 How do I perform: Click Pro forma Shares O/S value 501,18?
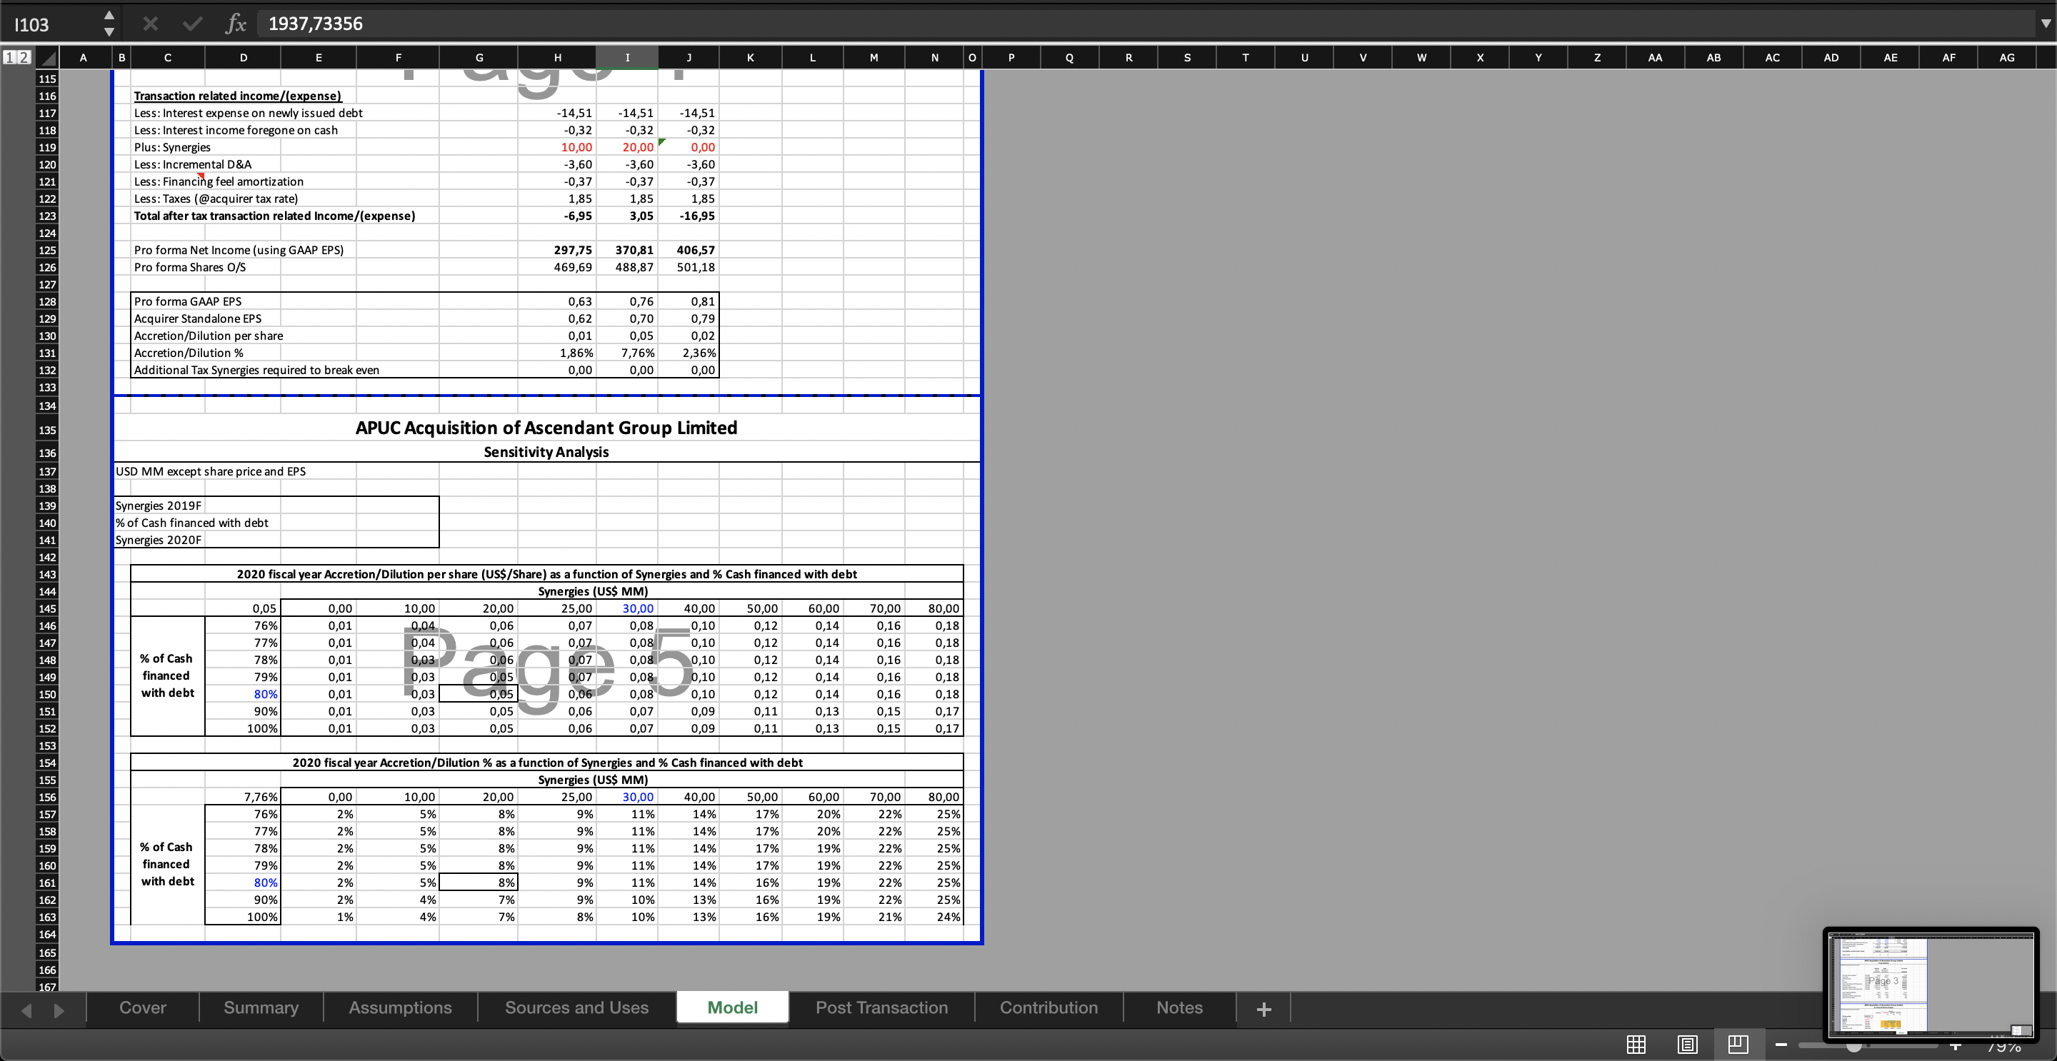point(696,268)
